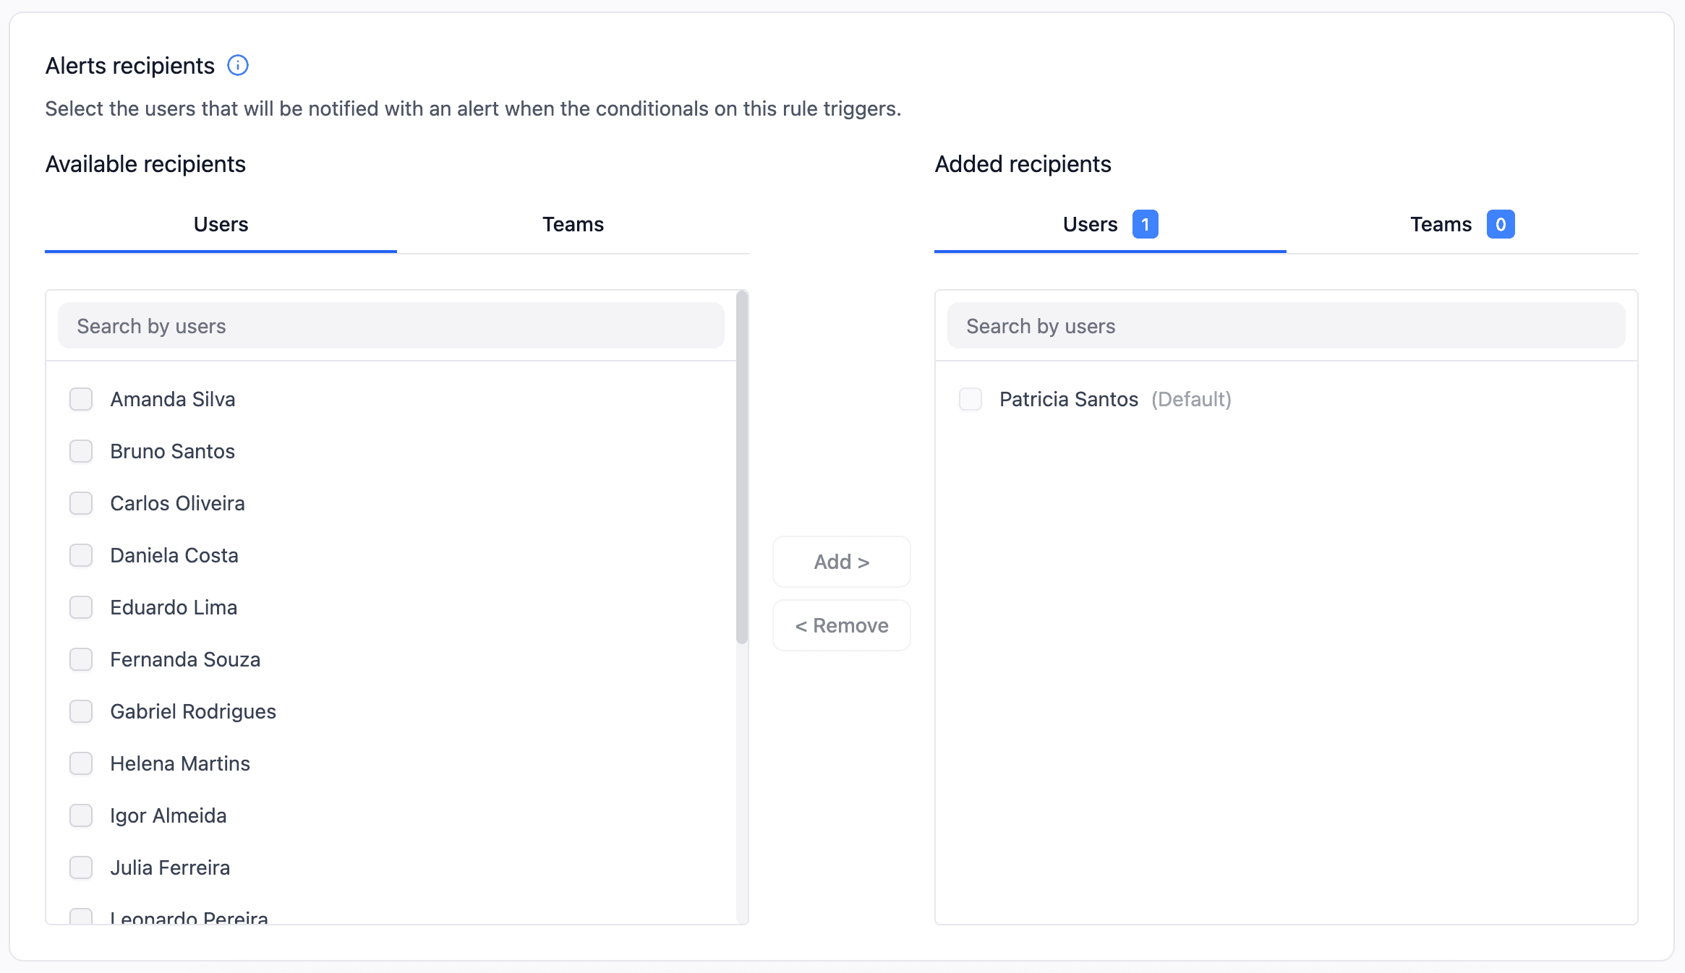1685x973 pixels.
Task: Open added Teams tab with 0 badge
Action: click(1462, 225)
